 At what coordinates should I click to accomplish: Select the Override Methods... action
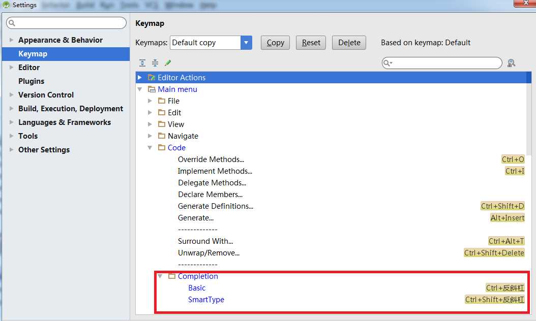coord(211,159)
